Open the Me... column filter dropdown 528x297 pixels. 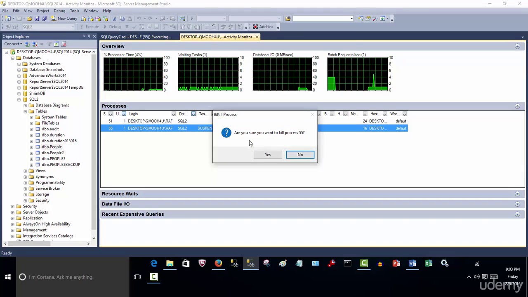point(365,114)
